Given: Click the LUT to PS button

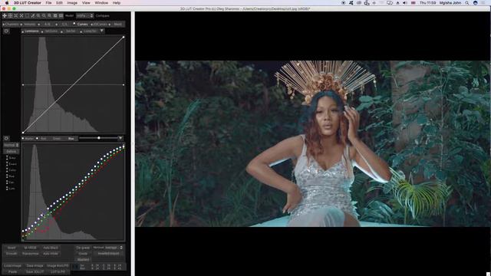Looking at the screenshot, I should coord(58,272).
